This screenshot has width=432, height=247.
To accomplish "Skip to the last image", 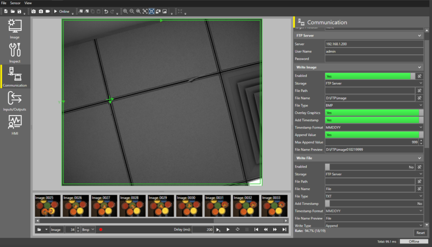I will 284,229.
